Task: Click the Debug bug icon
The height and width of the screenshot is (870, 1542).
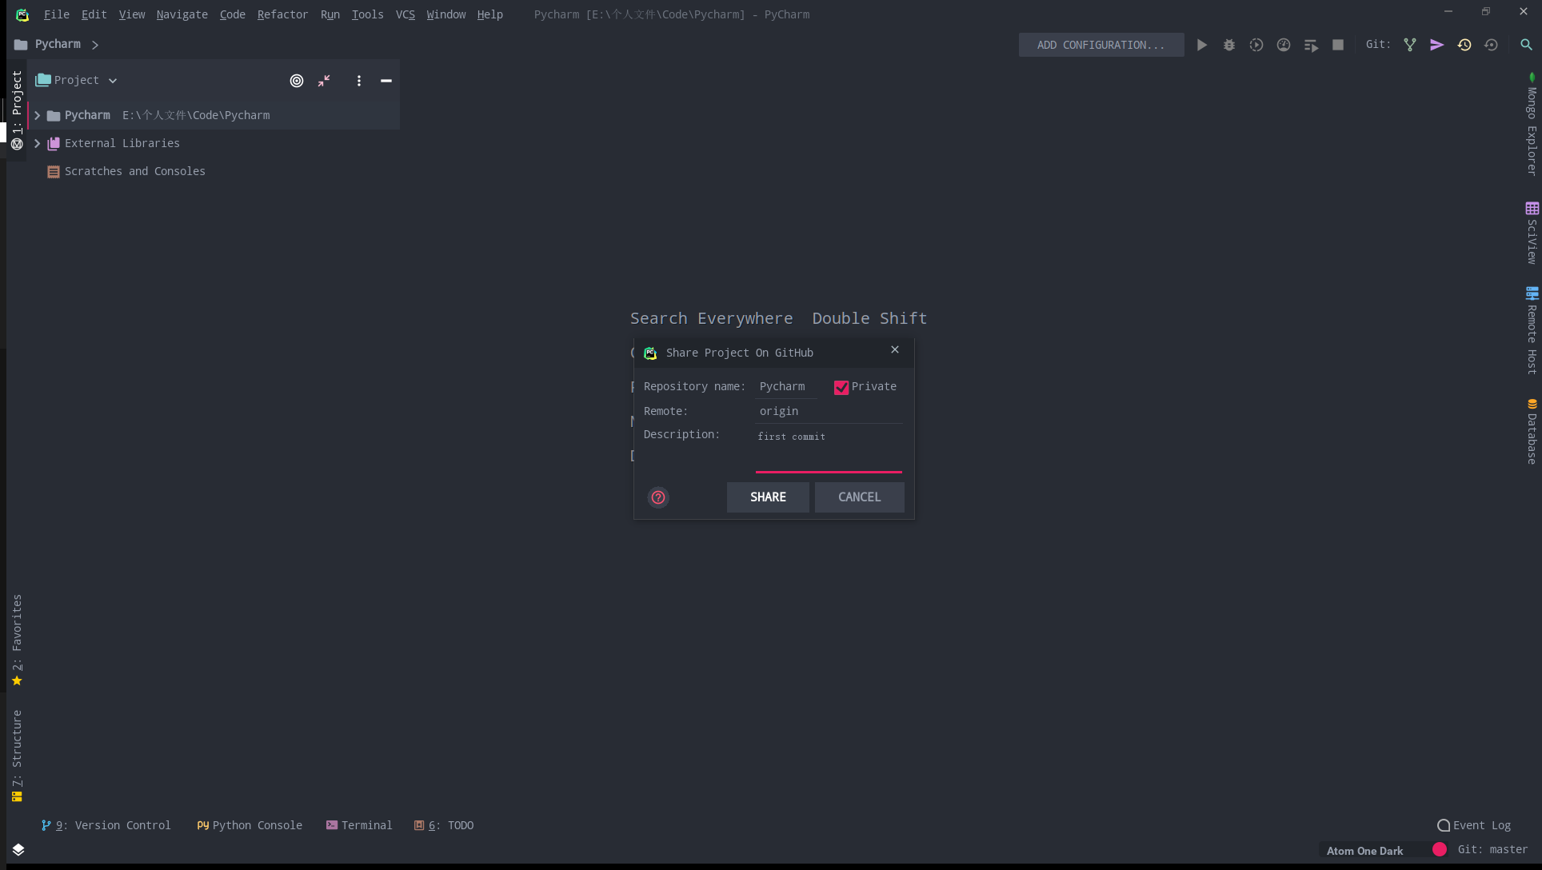Action: point(1229,46)
